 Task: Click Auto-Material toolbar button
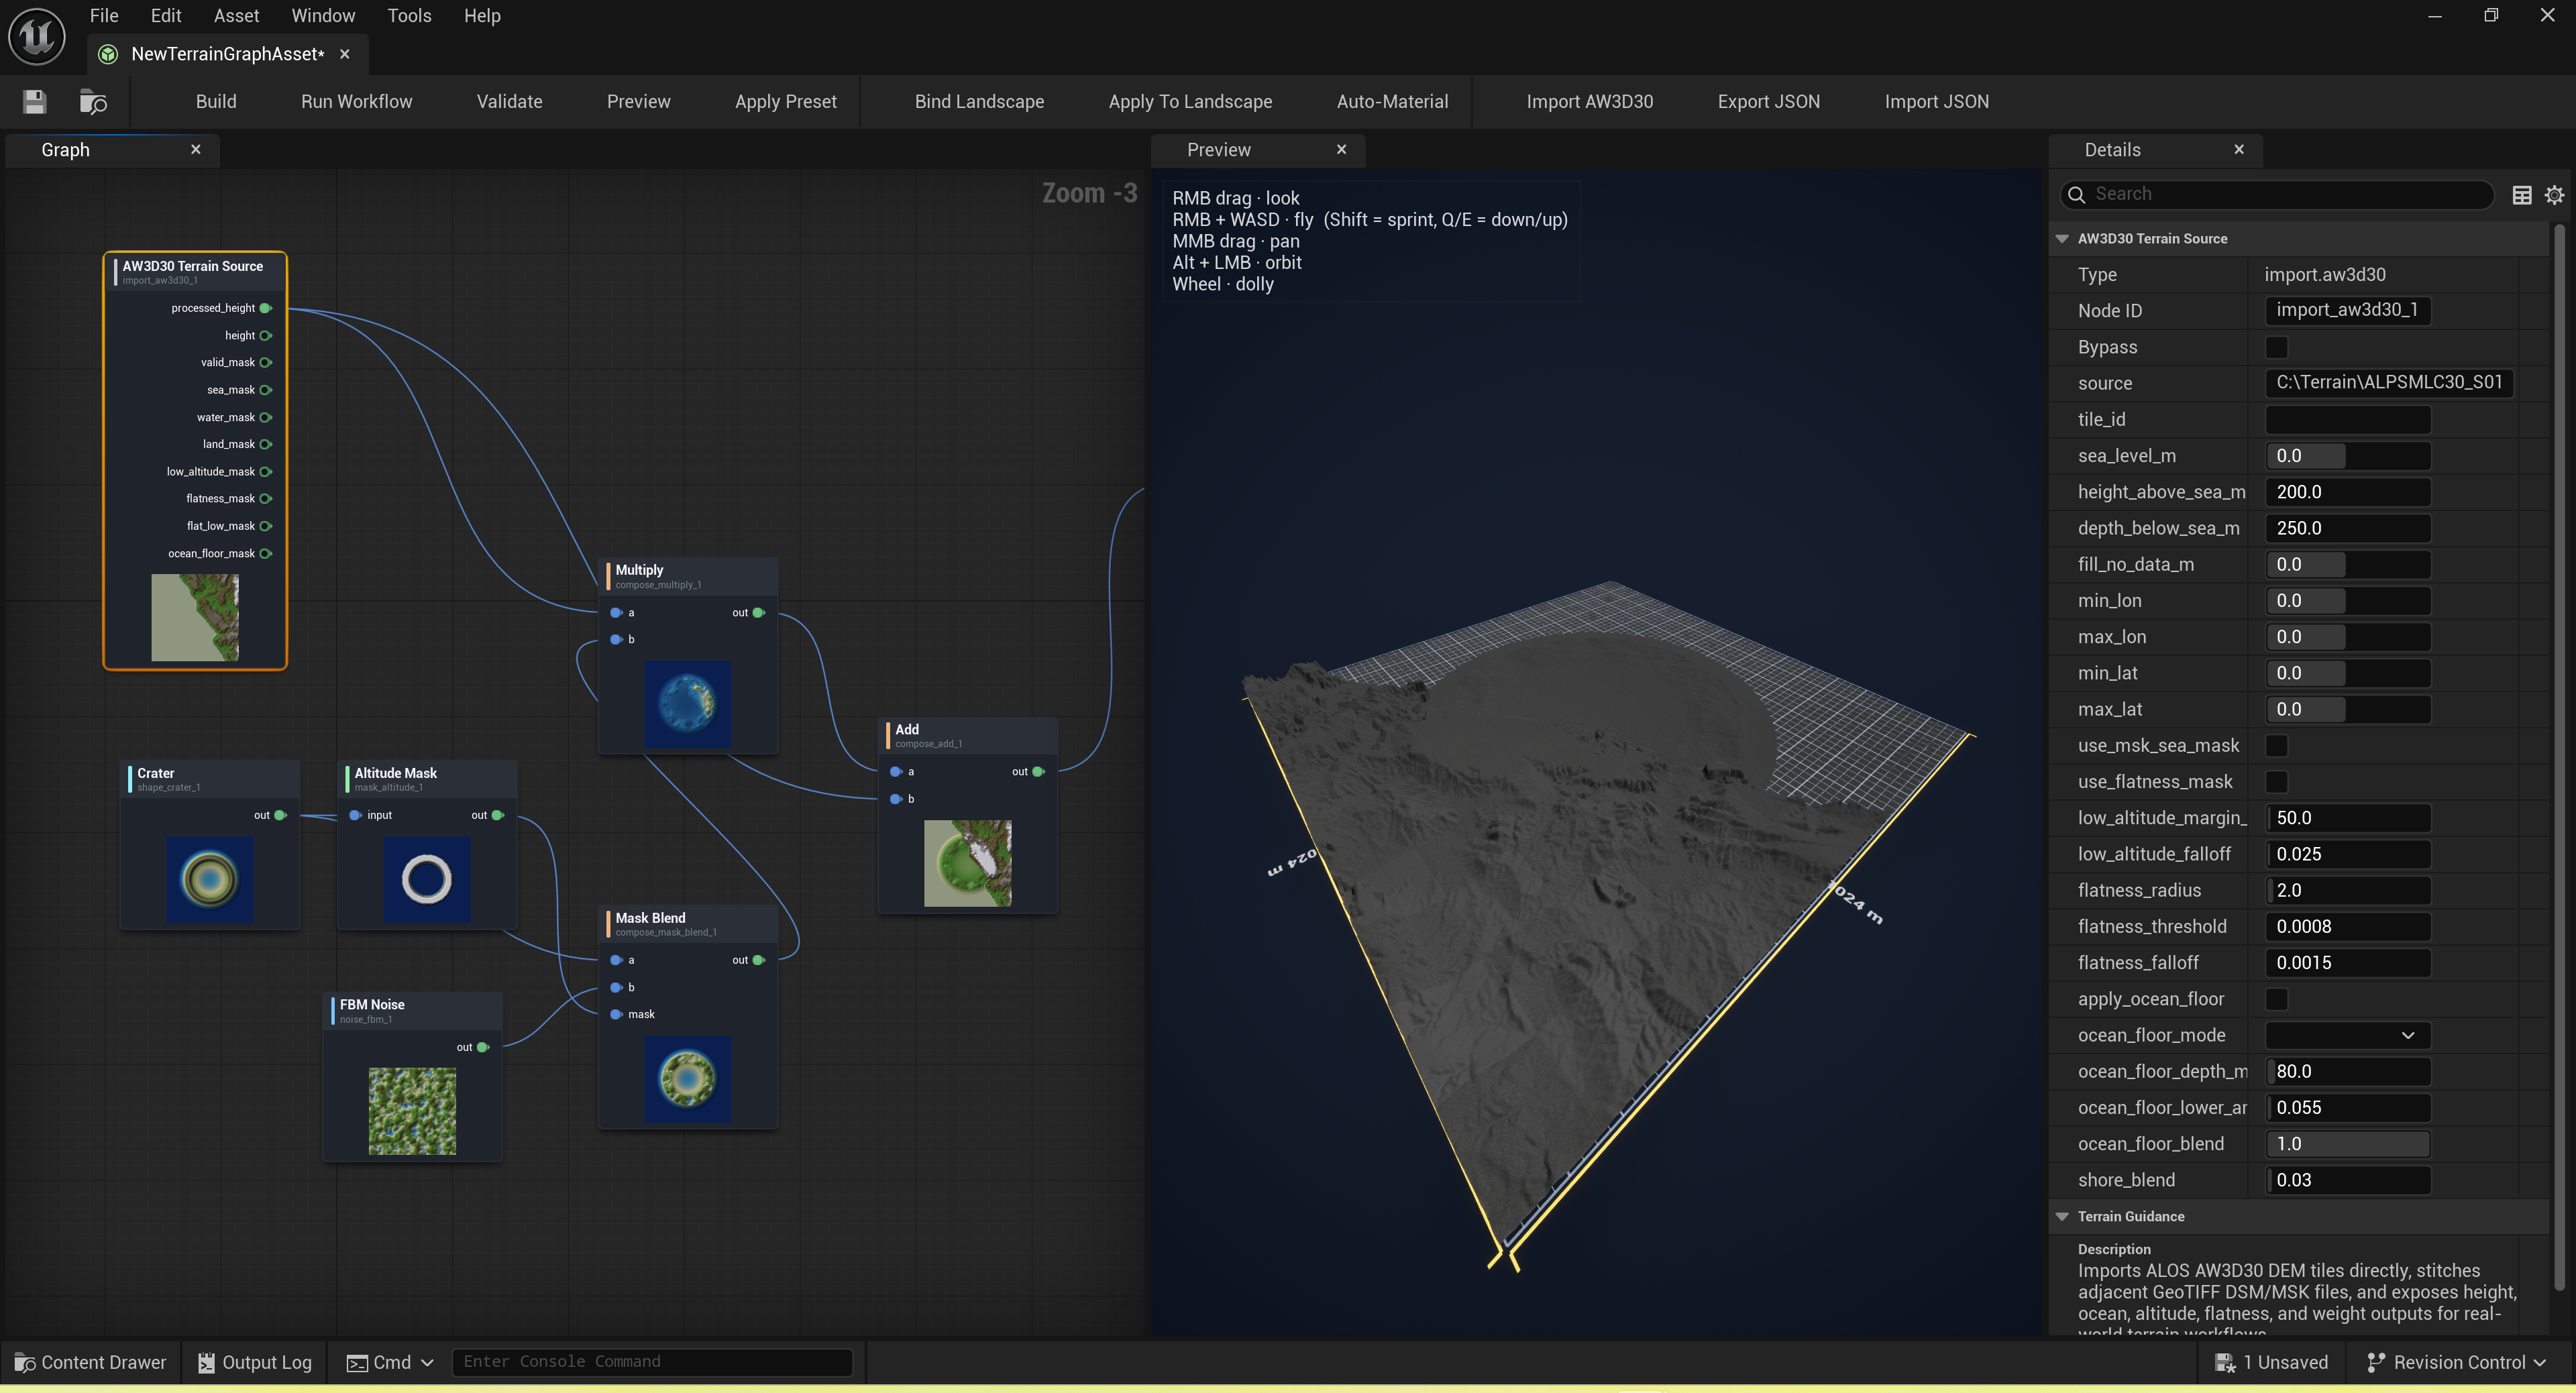coord(1392,101)
